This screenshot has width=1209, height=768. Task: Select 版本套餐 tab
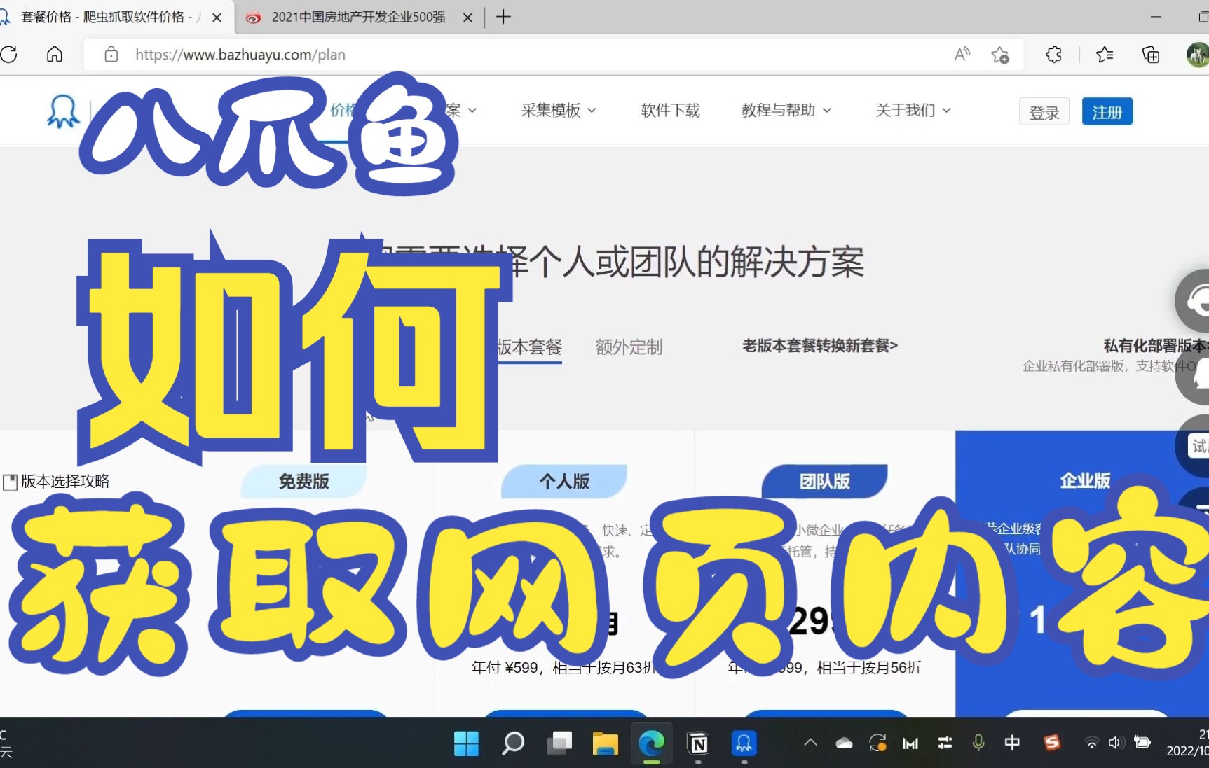click(x=529, y=347)
